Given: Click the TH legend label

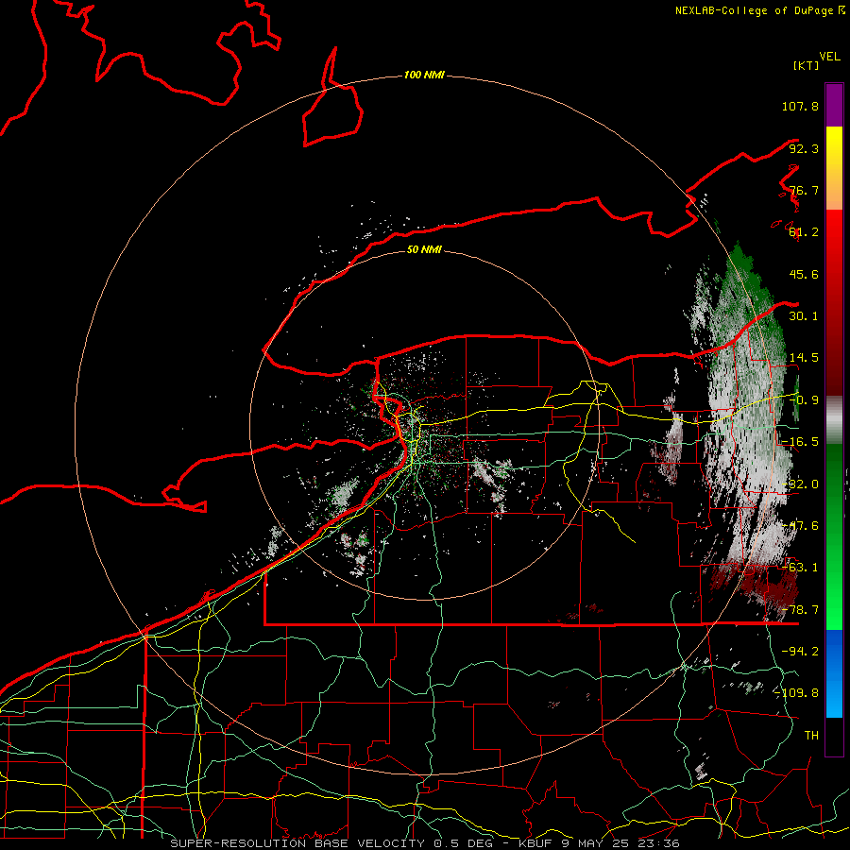Looking at the screenshot, I should coord(811,736).
